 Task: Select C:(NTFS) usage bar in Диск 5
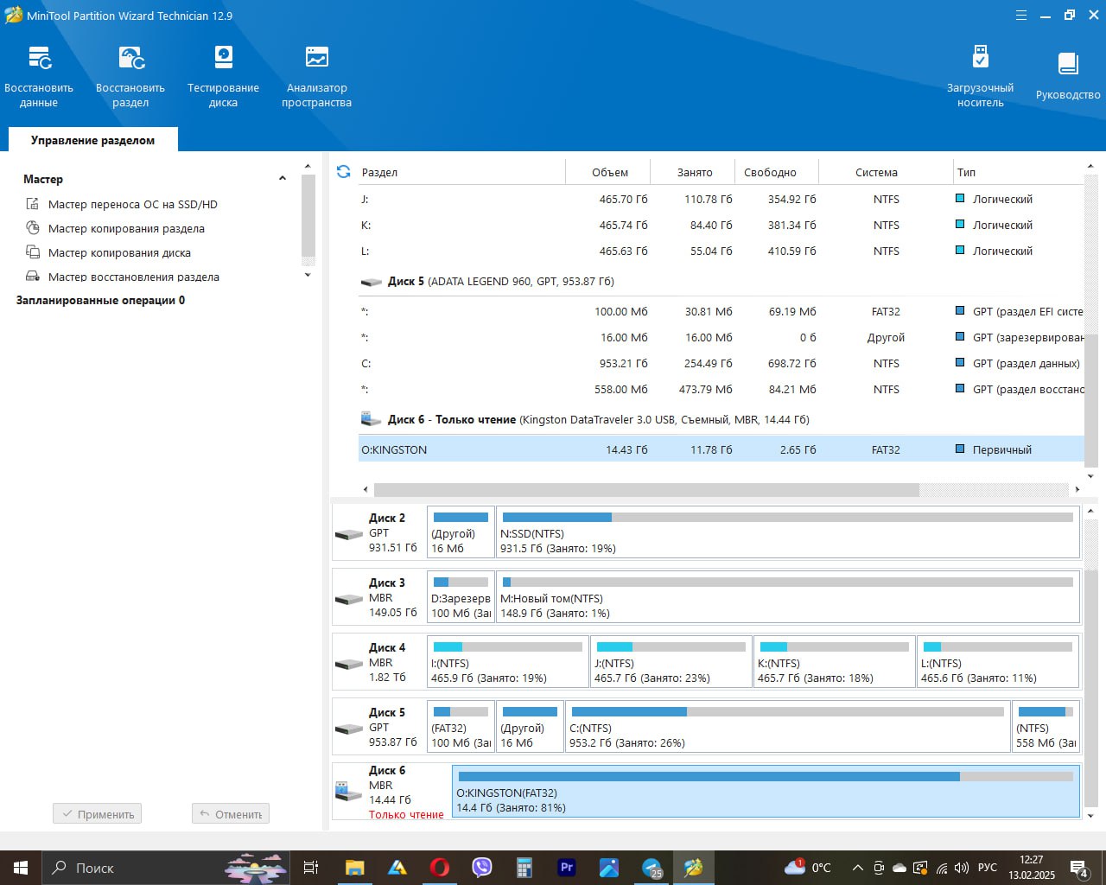click(x=786, y=711)
